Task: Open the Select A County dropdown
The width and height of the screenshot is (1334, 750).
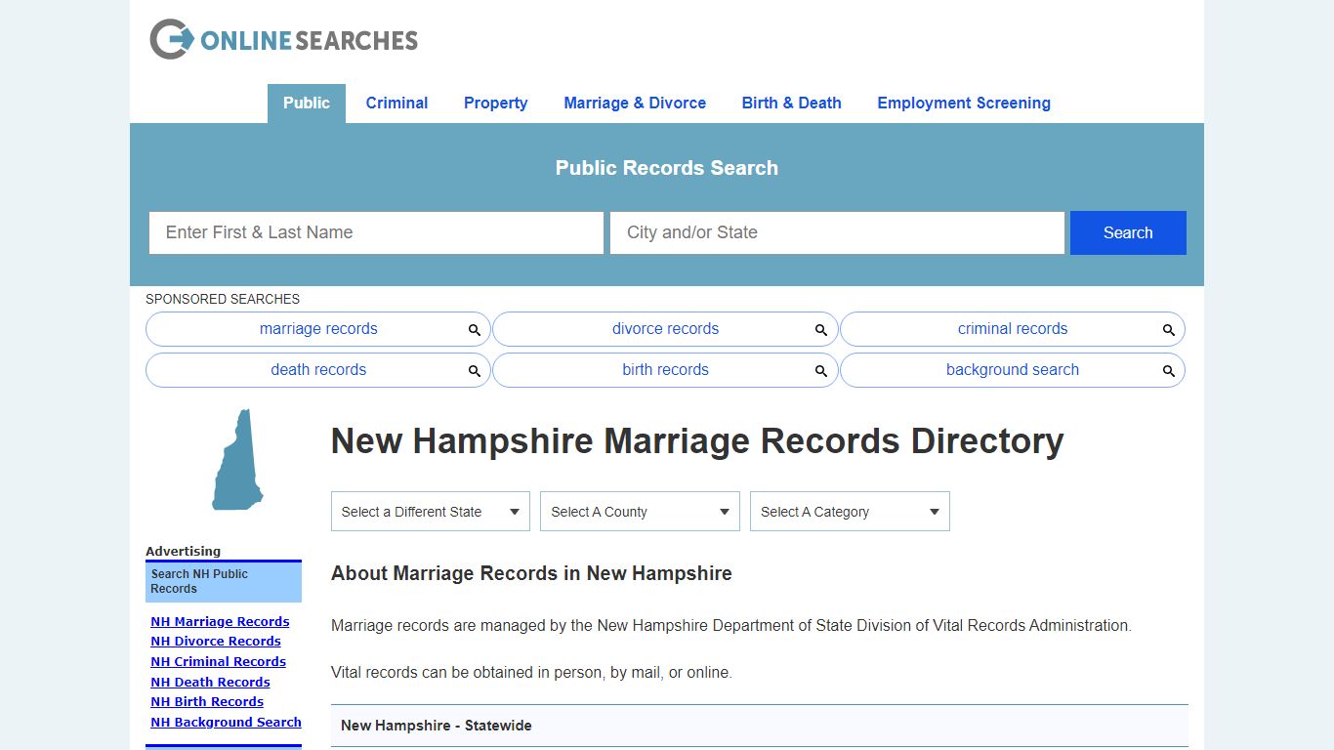Action: click(640, 512)
